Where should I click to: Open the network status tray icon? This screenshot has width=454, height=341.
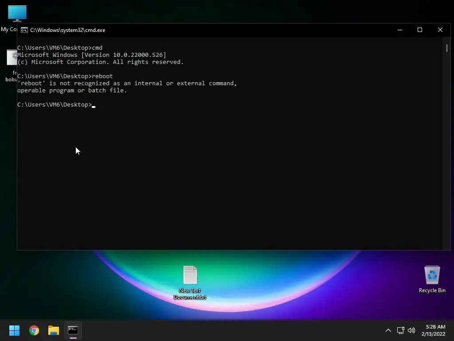(400, 330)
